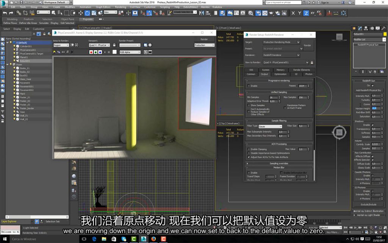The image size is (388, 243).
Task: Click the Exclude/Include button
Action: click(368, 205)
